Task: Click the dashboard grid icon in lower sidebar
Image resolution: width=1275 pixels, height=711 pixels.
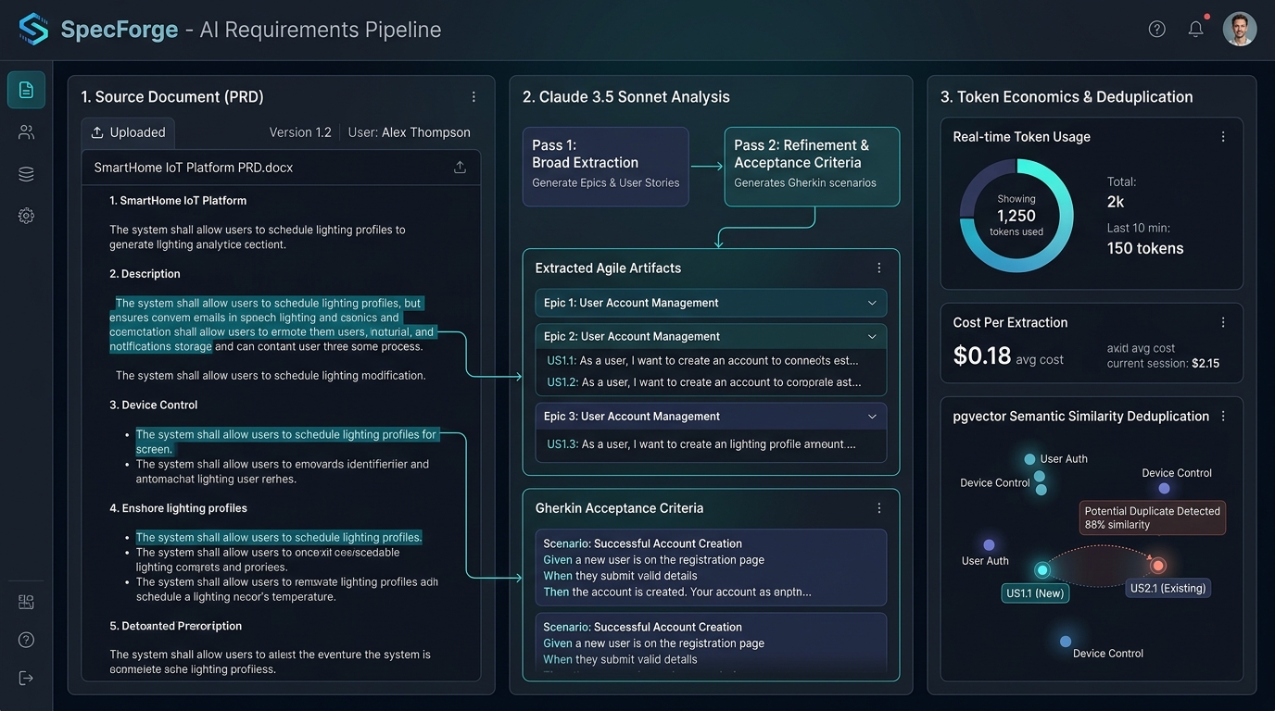Action: (26, 602)
